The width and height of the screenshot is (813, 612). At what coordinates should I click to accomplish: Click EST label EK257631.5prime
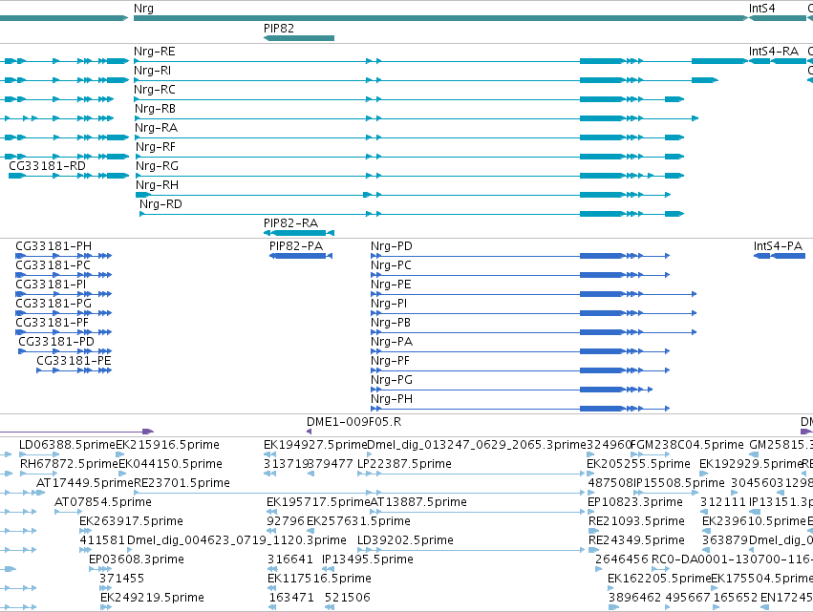[359, 522]
